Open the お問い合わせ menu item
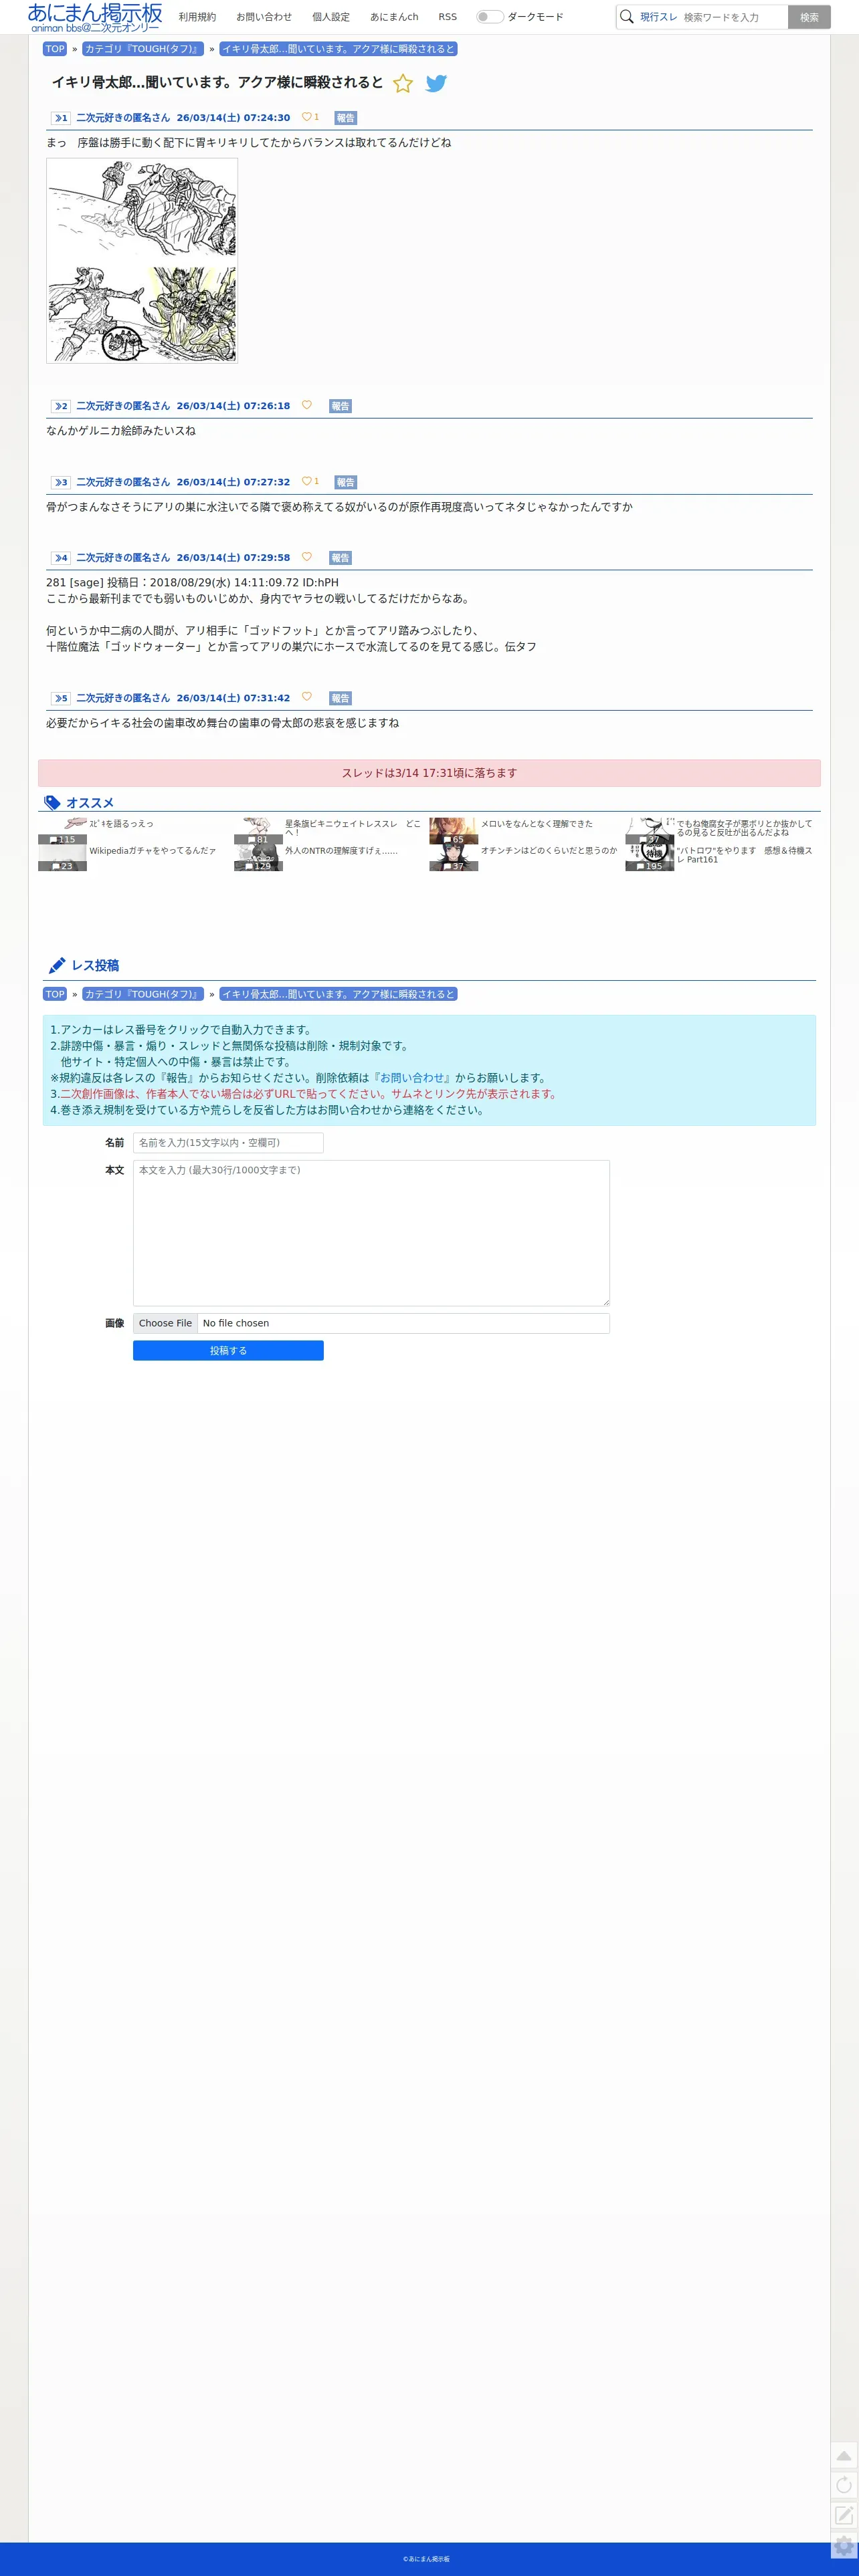The width and height of the screenshot is (859, 2576). (264, 17)
